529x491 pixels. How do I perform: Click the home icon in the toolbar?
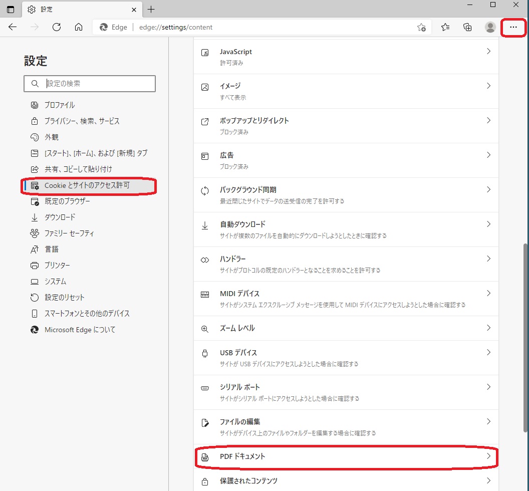(79, 27)
